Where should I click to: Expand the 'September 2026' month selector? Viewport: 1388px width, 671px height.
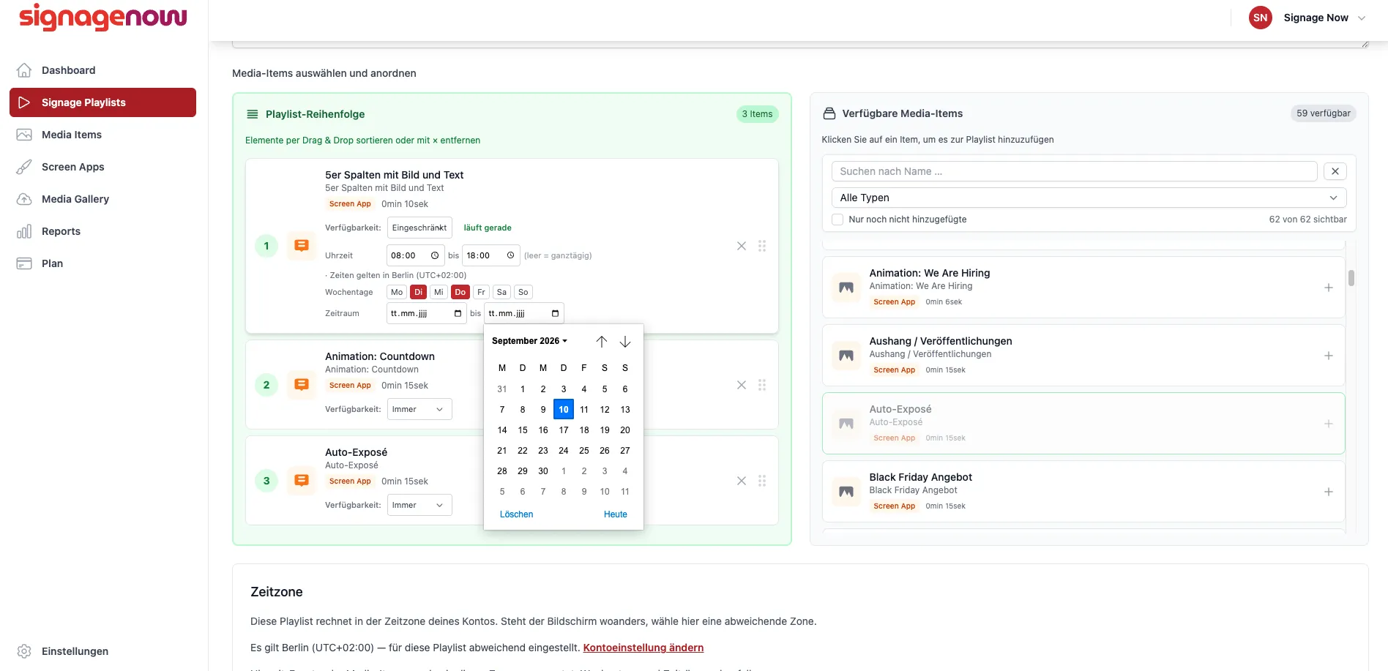[x=529, y=341]
